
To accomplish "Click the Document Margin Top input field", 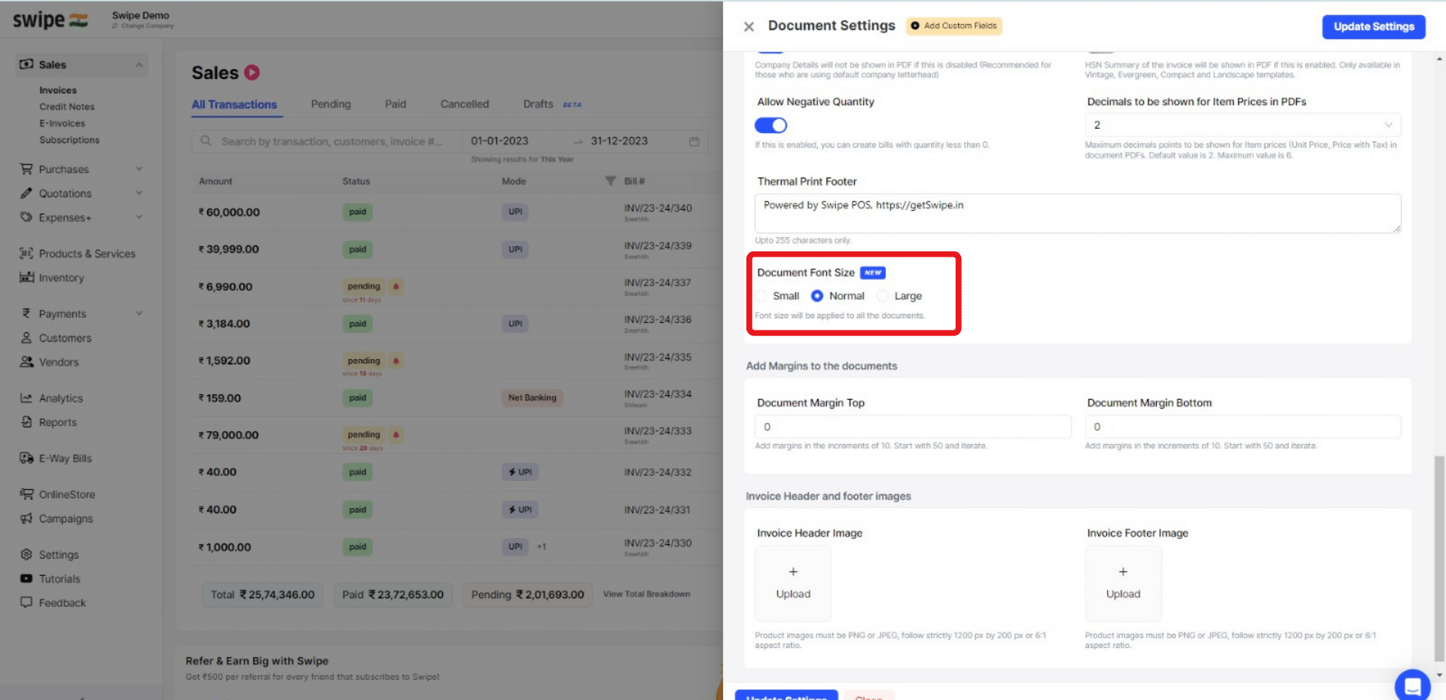I will [x=913, y=427].
